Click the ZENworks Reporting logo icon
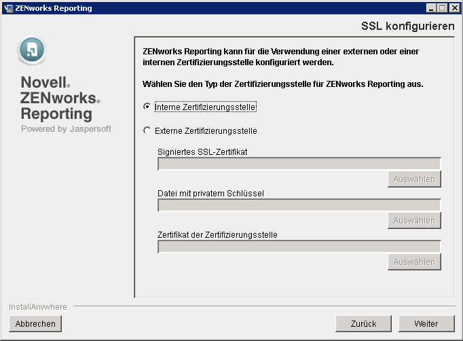The image size is (463, 341). pyautogui.click(x=32, y=51)
